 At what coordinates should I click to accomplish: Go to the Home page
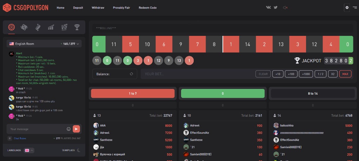pos(60,8)
